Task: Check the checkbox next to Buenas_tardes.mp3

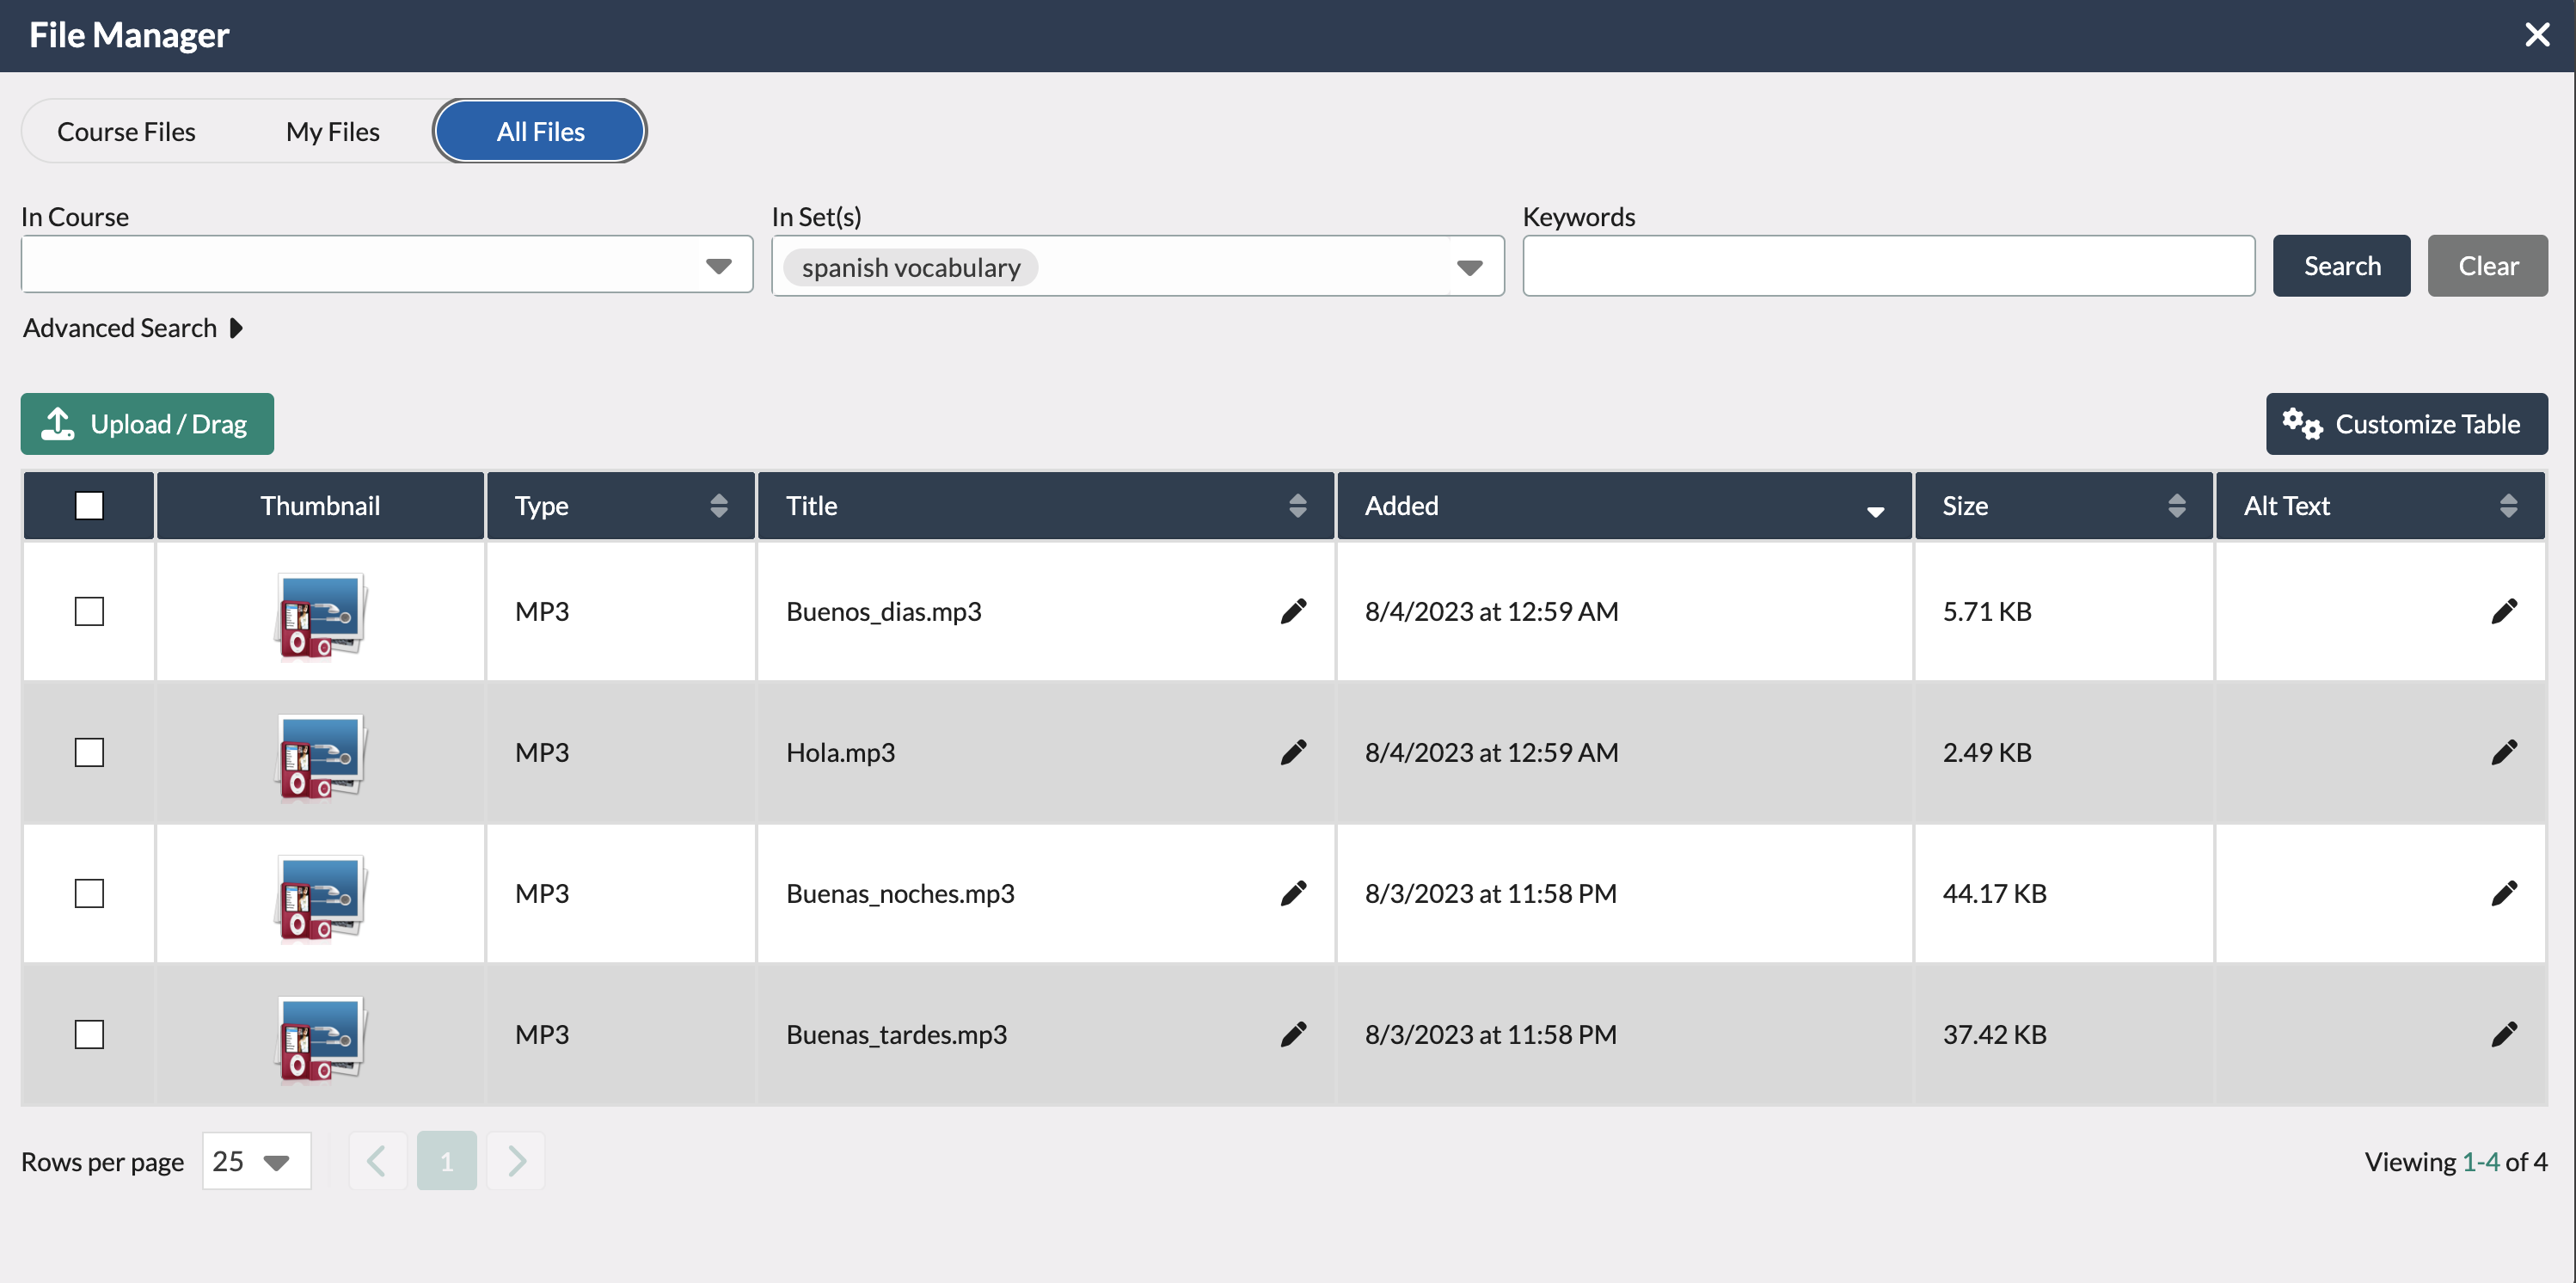Action: click(89, 1034)
